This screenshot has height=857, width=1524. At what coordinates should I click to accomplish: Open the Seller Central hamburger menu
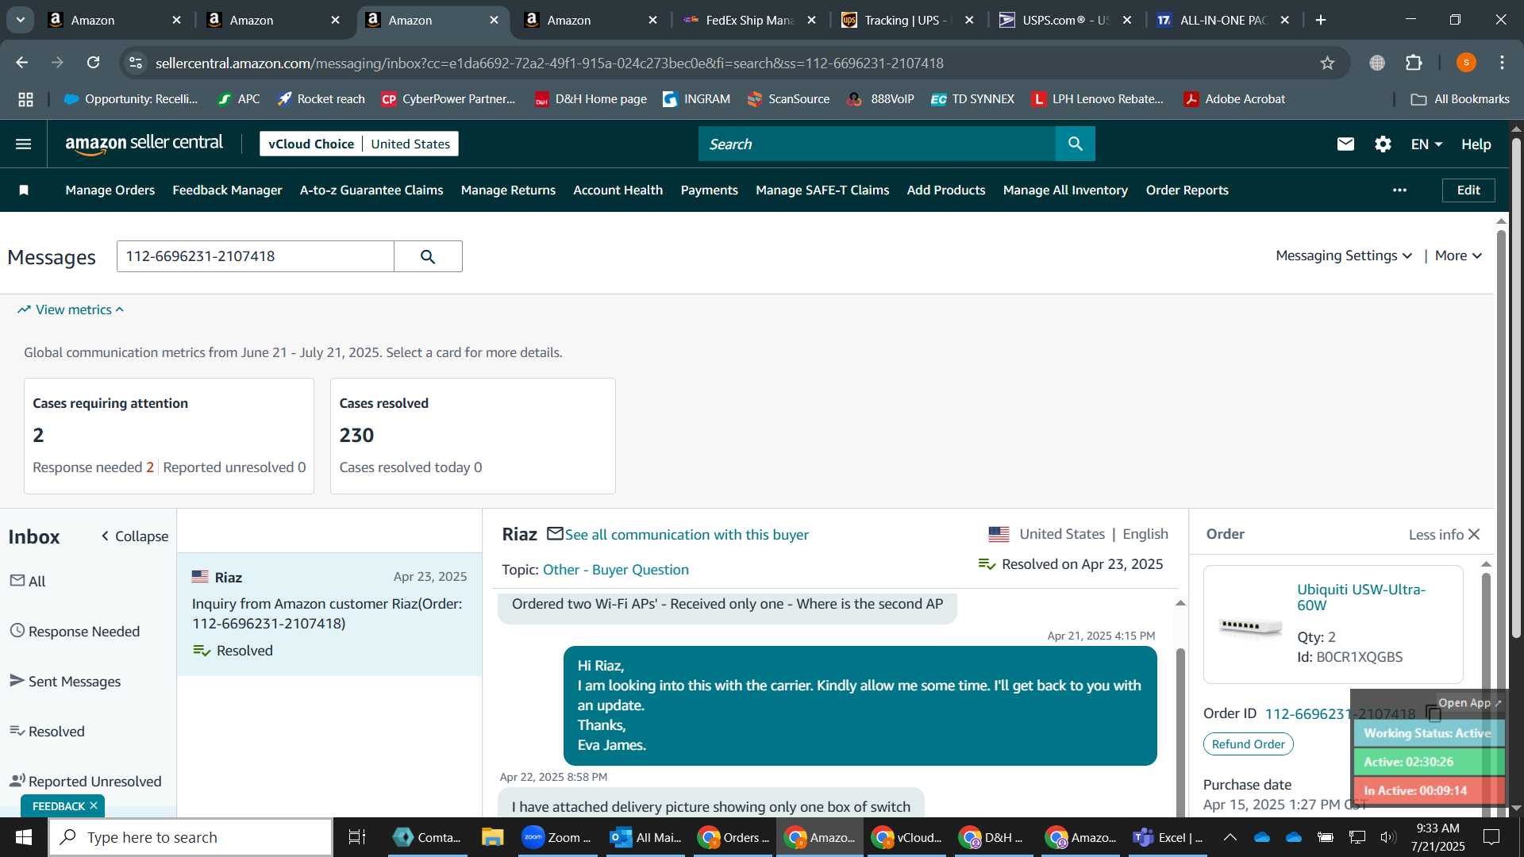coord(23,144)
